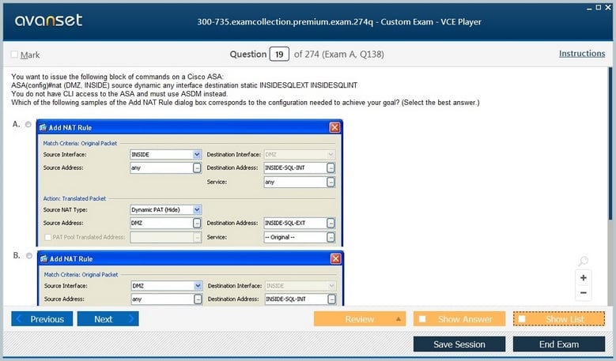Close the VCE Player window
This screenshot has width=616, height=361.
coord(607,6)
